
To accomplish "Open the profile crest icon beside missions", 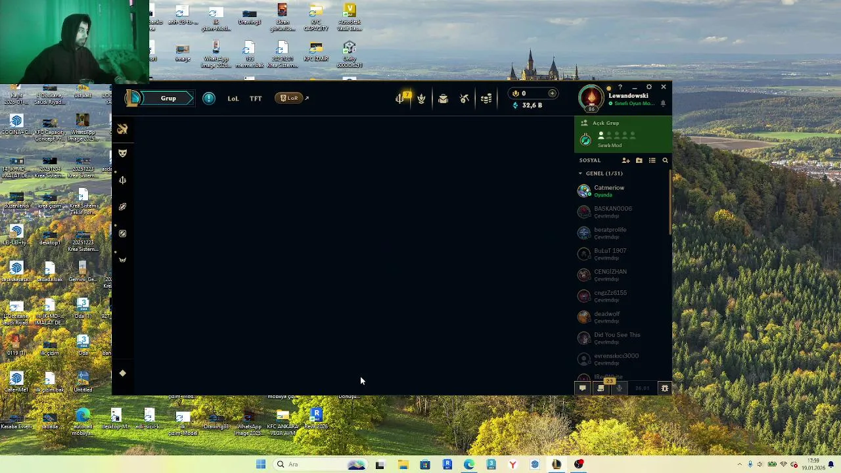I will coord(422,99).
